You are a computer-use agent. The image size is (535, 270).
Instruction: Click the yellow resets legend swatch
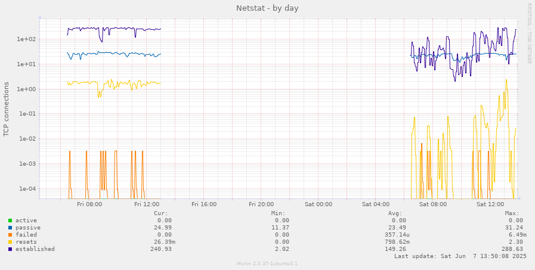point(10,242)
